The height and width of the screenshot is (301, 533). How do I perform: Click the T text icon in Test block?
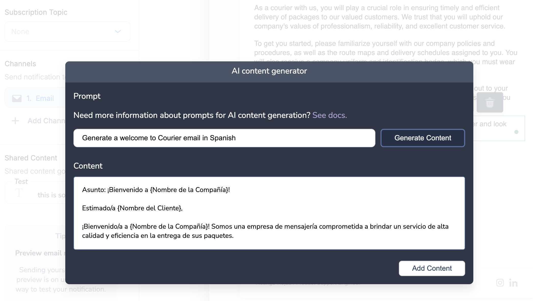(x=19, y=193)
